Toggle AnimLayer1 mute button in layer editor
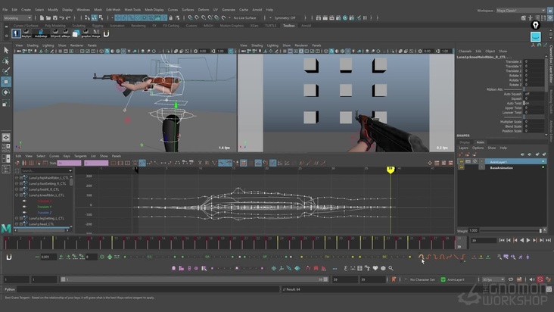The width and height of the screenshot is (554, 312). (x=462, y=161)
